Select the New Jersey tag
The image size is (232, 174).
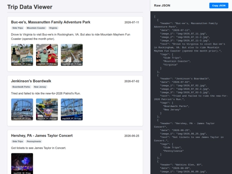point(40,87)
